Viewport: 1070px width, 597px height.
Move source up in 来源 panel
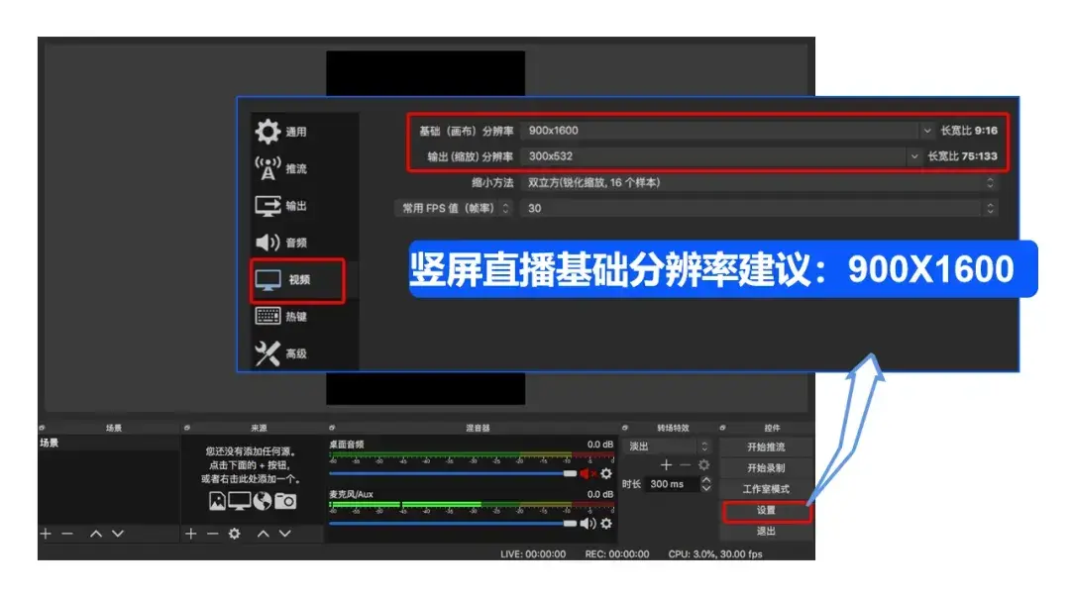pos(264,534)
